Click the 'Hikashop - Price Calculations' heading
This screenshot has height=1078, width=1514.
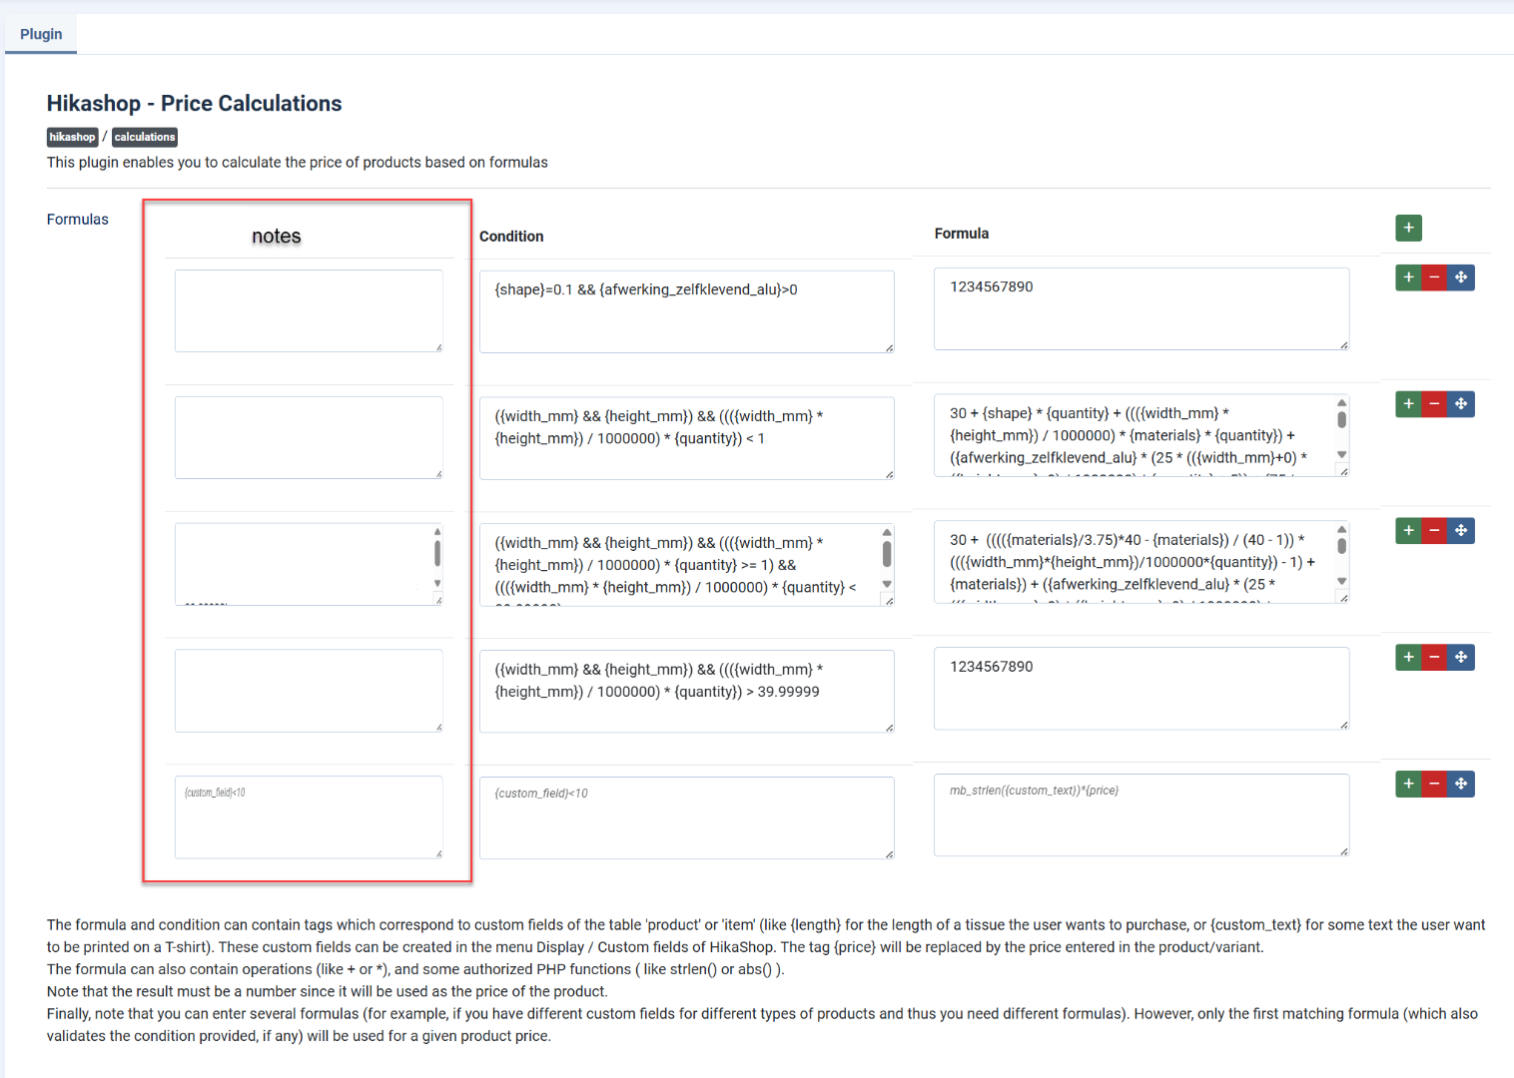click(194, 104)
